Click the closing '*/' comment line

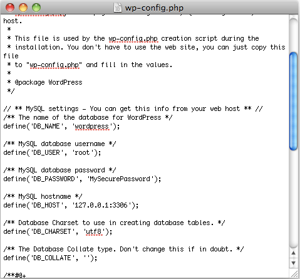(11, 91)
